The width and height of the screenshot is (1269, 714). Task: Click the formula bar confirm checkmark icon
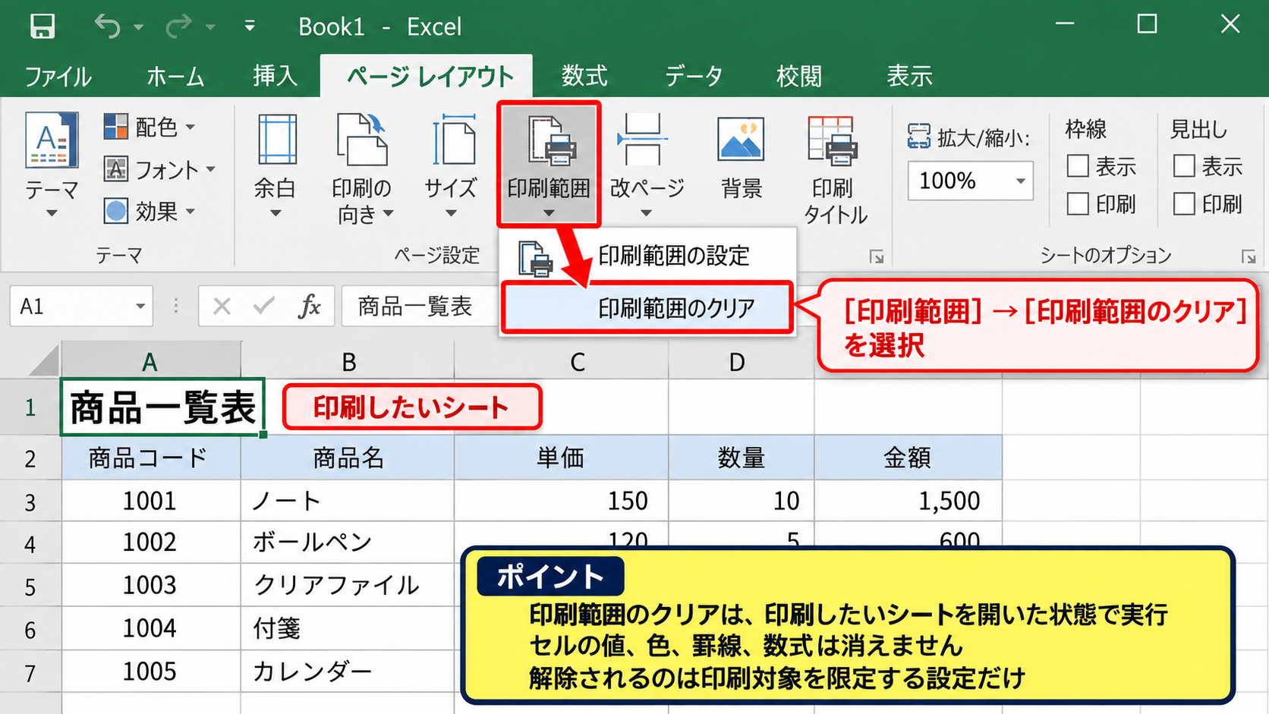(264, 307)
